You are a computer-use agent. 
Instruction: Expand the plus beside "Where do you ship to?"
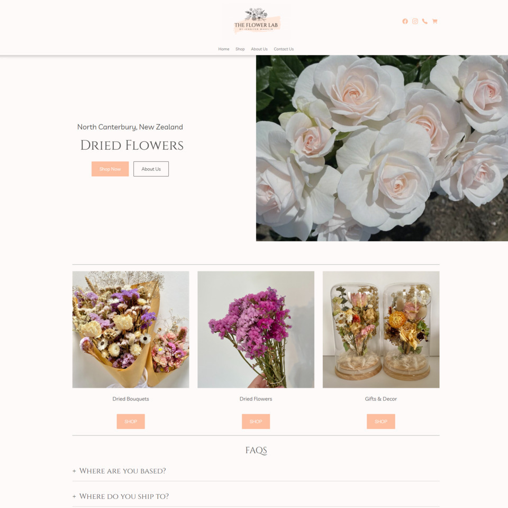click(x=74, y=496)
